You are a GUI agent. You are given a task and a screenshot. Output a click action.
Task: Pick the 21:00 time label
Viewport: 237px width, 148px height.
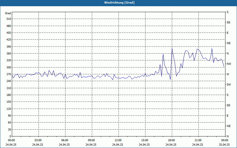coord(198,140)
